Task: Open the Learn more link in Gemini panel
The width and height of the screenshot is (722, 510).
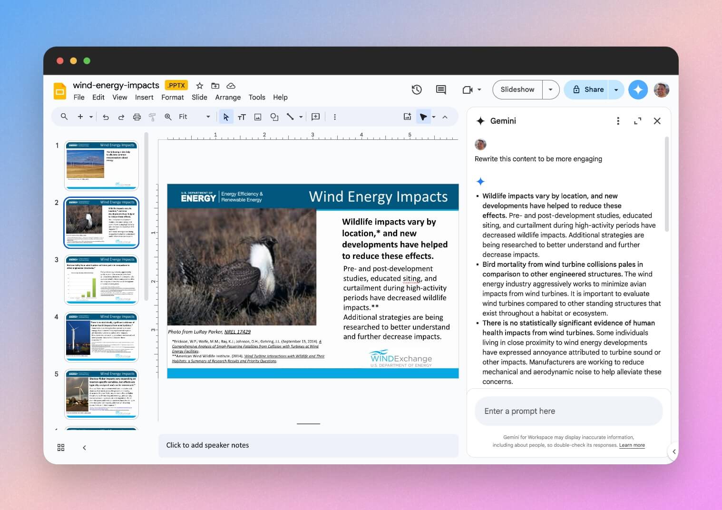Action: [x=632, y=445]
